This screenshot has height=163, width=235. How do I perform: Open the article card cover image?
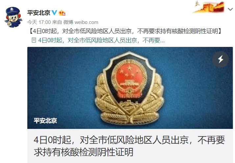(130, 88)
